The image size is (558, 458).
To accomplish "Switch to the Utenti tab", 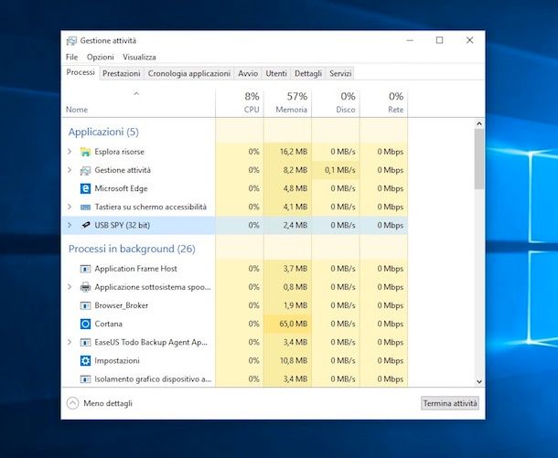I will pos(276,74).
